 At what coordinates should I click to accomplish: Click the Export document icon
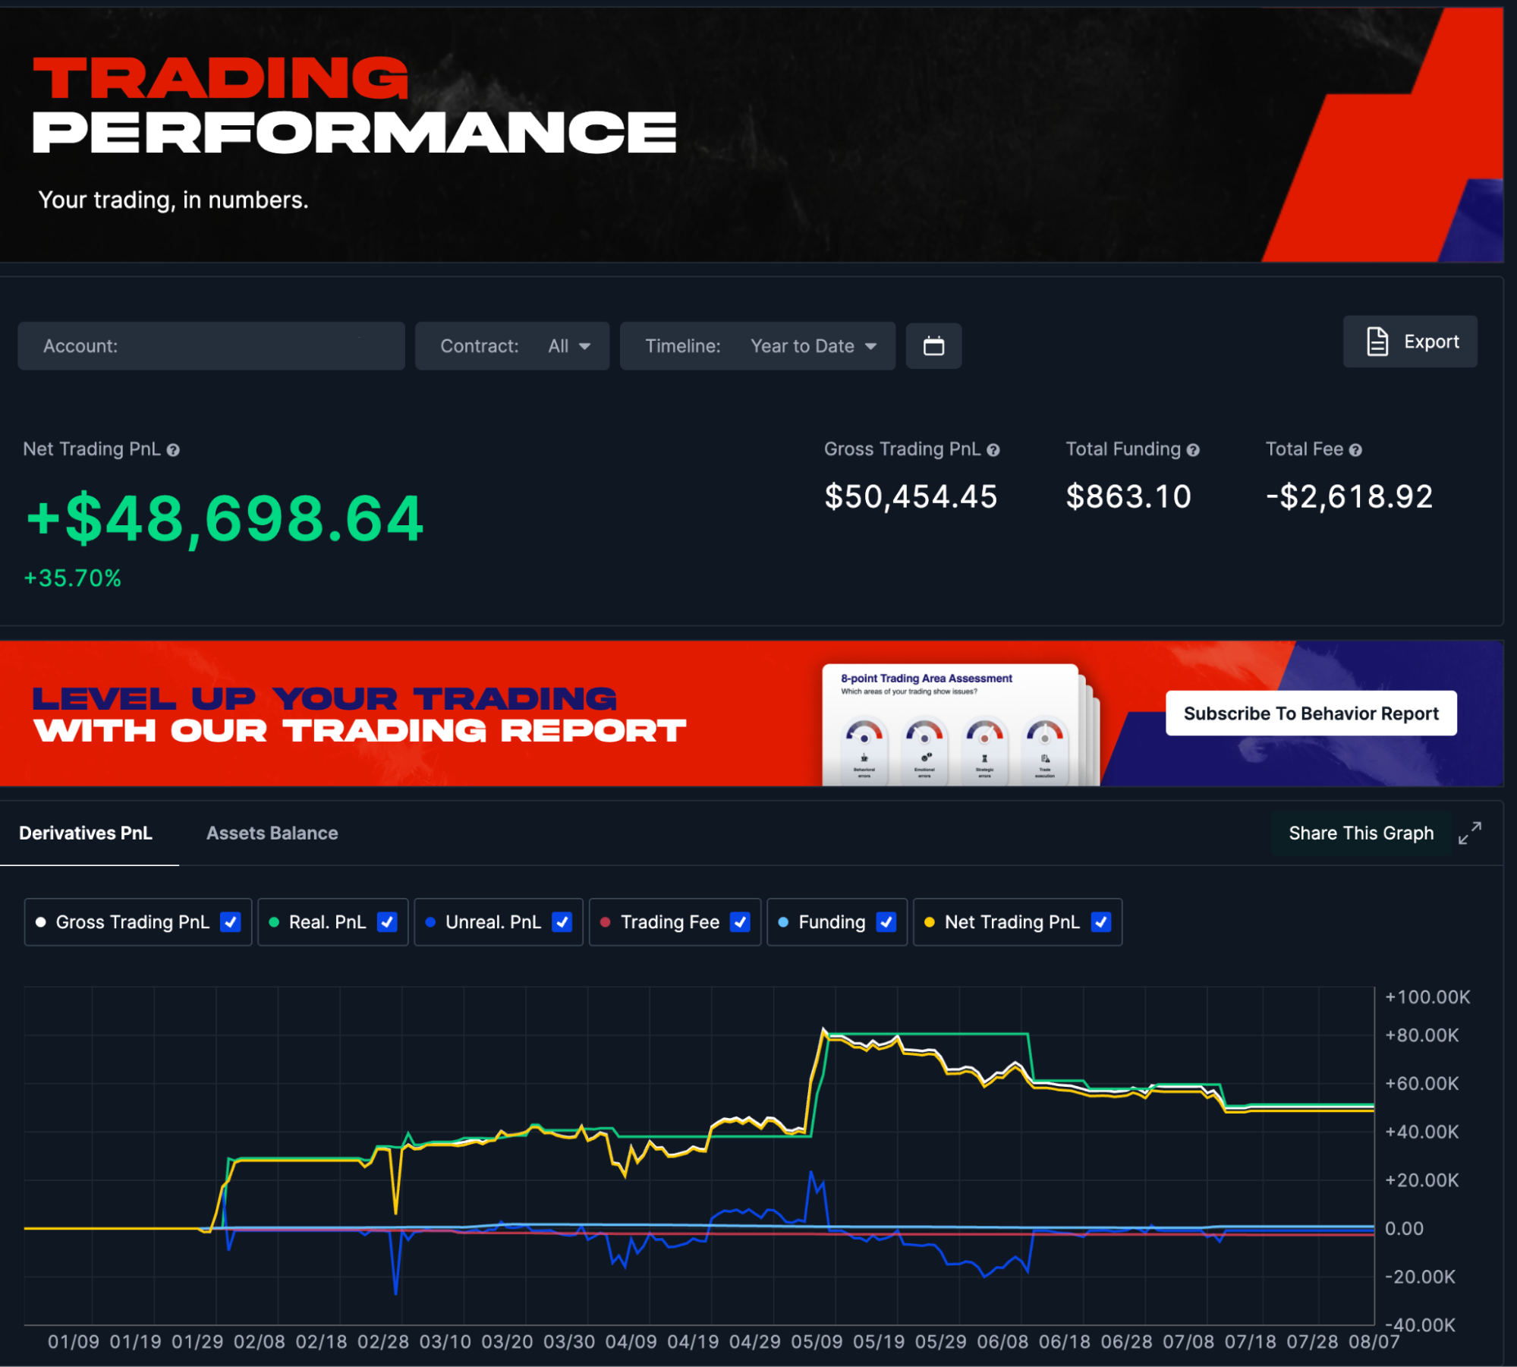(x=1377, y=342)
